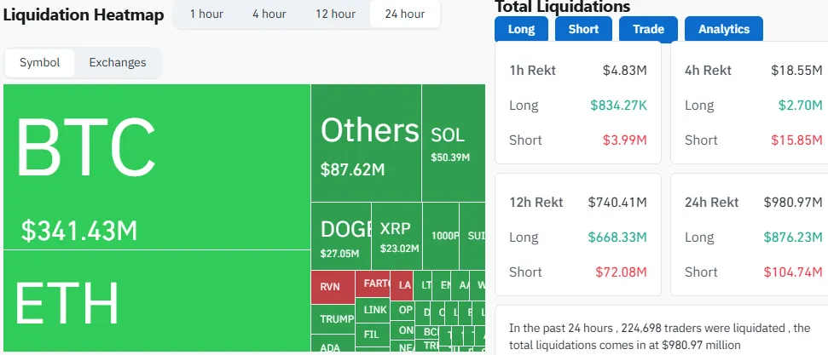Select the DOGE heatmap tile
The image size is (828, 355).
[x=341, y=236]
